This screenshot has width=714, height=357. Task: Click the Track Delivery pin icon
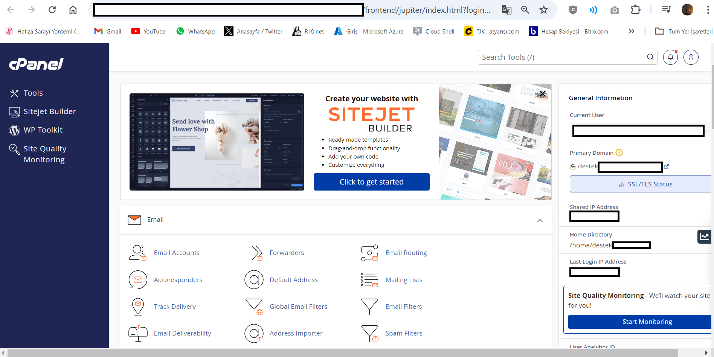138,307
